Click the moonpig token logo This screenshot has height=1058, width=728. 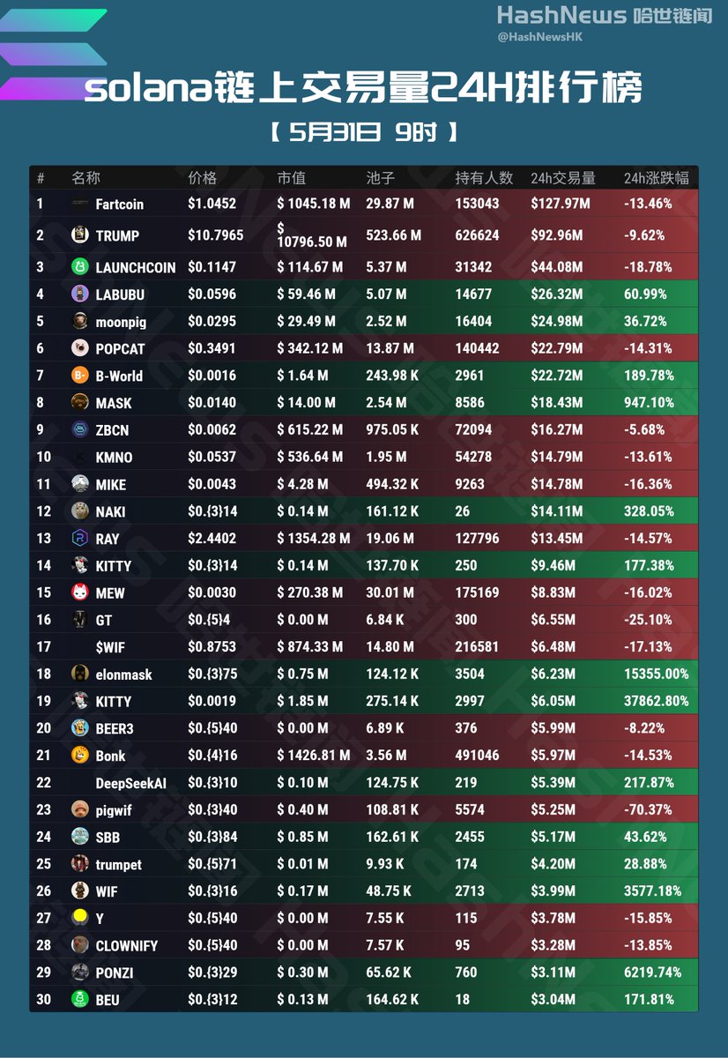pos(79,321)
